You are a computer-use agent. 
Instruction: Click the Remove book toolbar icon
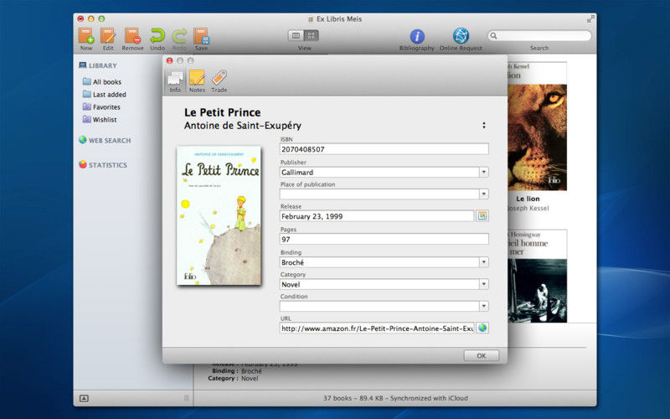[132, 36]
